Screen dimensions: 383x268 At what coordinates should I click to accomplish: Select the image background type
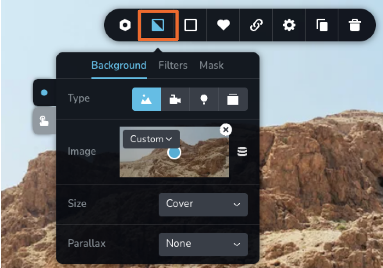(x=147, y=99)
